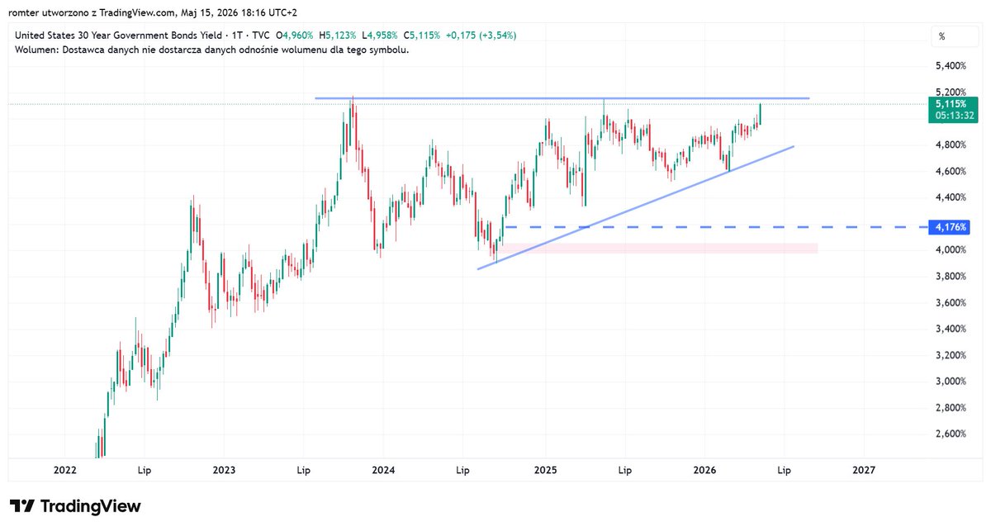
Task: Click the change value +0,175 (+3,54%)
Action: (x=482, y=36)
